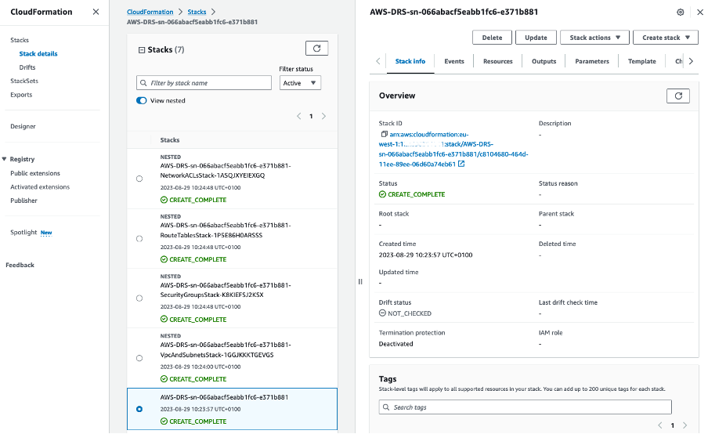Open CloudFormation breadcrumb link
Screen dimensions: 708x434
[x=150, y=12]
